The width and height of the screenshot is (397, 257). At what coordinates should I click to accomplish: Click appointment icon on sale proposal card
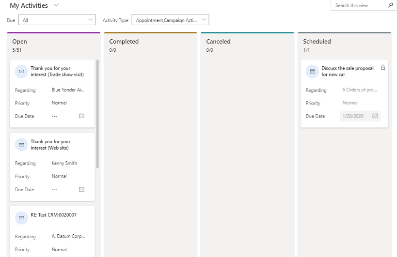click(313, 72)
